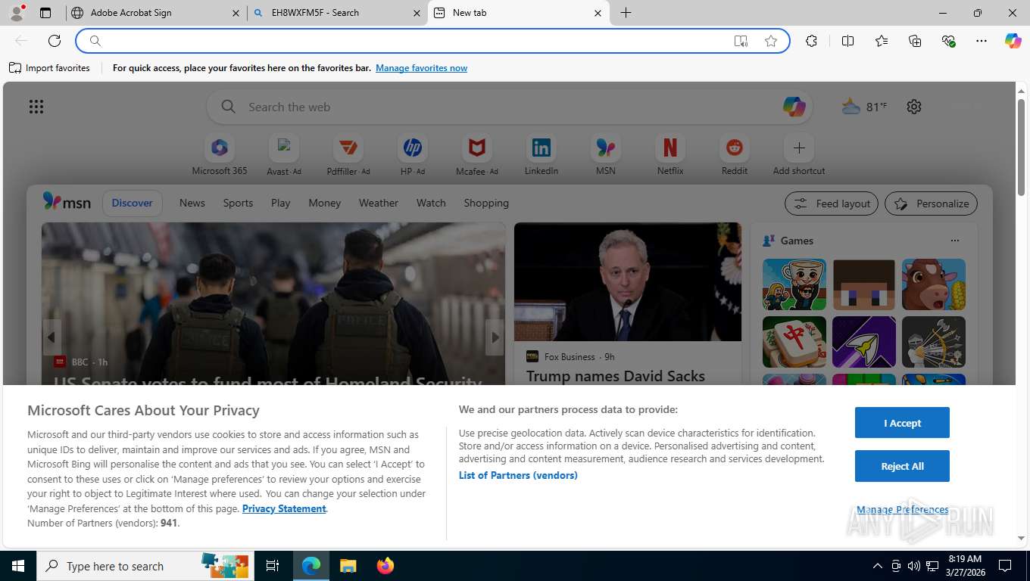Select the Weather feed tab
Image resolution: width=1030 pixels, height=581 pixels.
379,203
